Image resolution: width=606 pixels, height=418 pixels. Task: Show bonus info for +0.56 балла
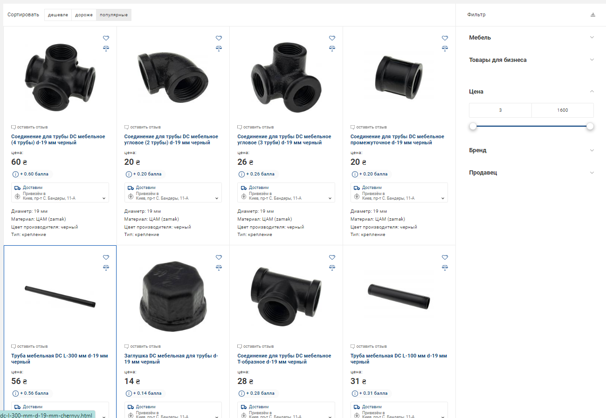coord(15,393)
